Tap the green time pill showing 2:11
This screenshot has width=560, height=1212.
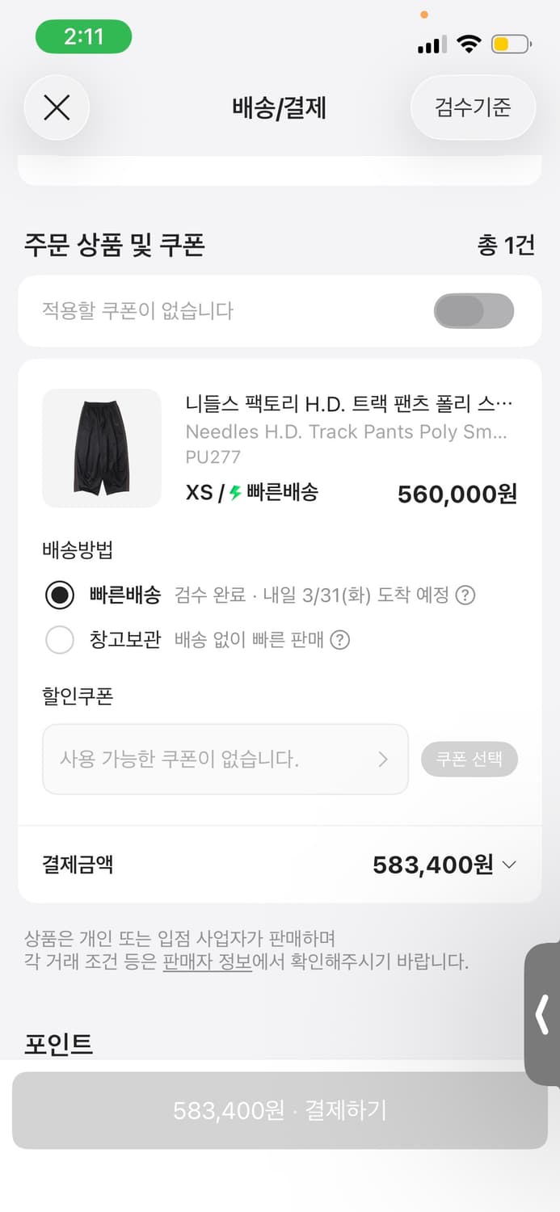(x=84, y=37)
